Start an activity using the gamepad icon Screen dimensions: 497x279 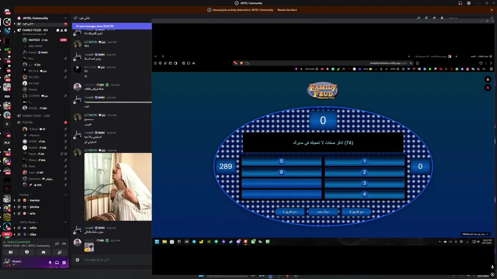click(x=43, y=252)
